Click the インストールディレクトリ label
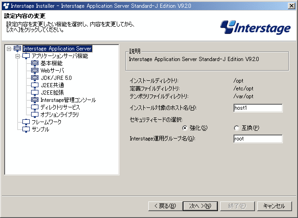The height and width of the screenshot is (218, 298). click(154, 81)
